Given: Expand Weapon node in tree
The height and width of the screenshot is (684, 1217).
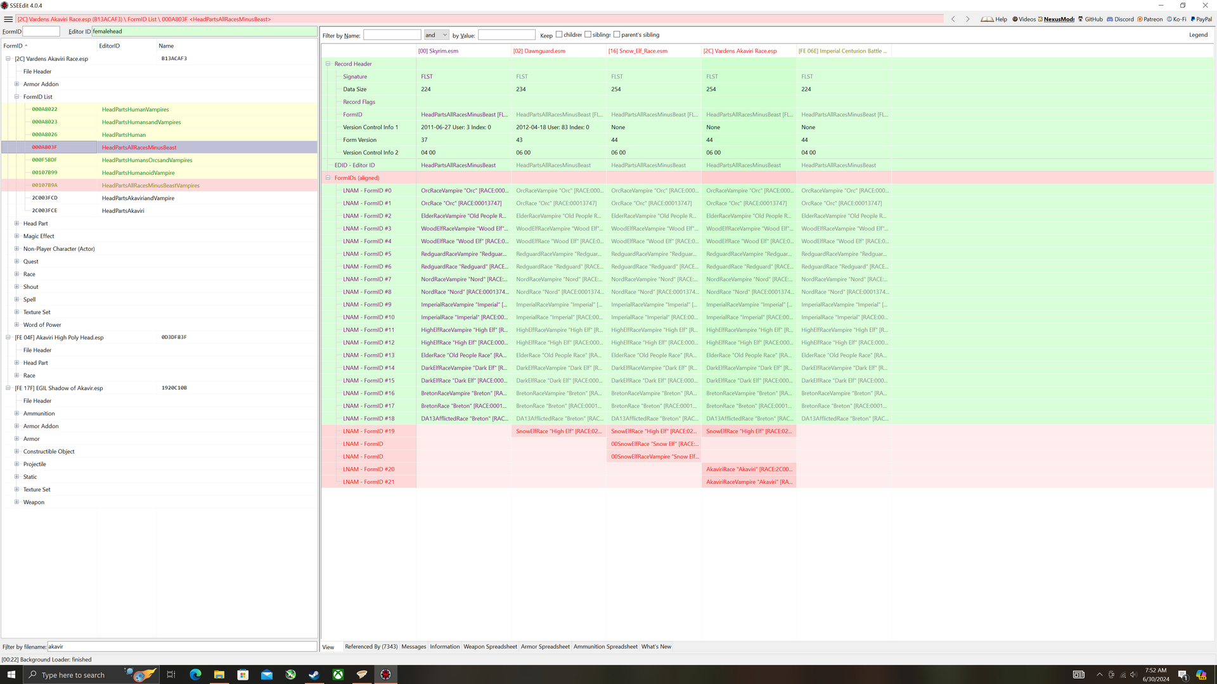Looking at the screenshot, I should (x=17, y=502).
